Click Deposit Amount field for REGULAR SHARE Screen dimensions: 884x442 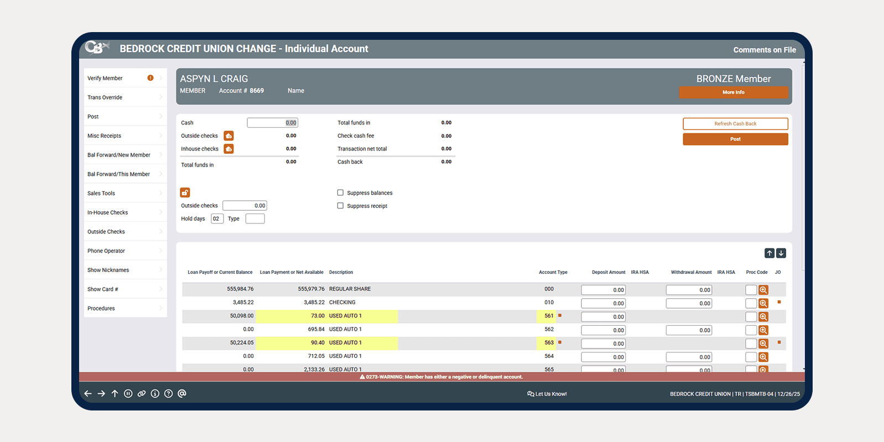[x=604, y=290]
